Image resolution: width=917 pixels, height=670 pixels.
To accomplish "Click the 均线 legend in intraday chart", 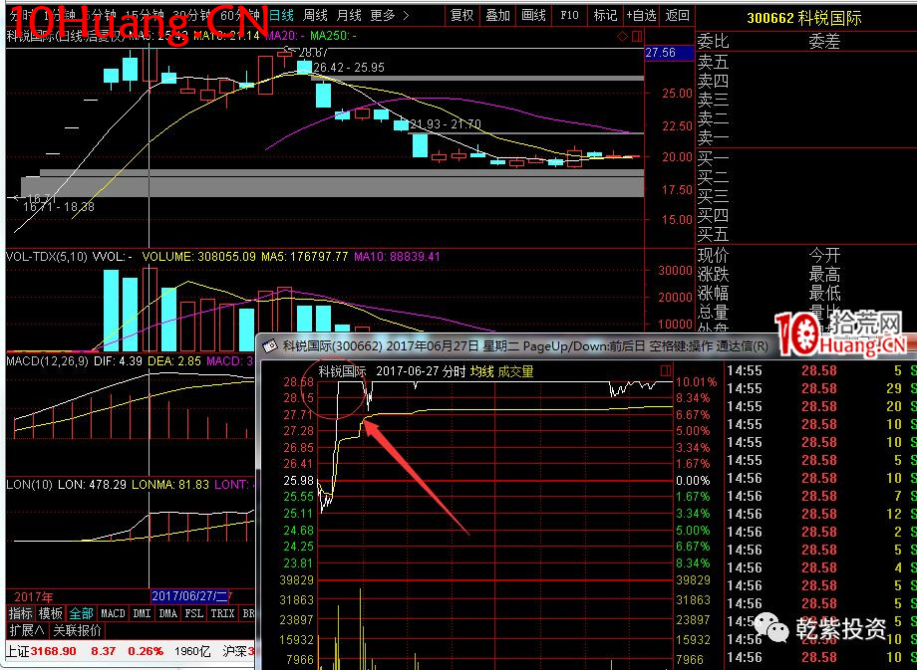I will (482, 371).
